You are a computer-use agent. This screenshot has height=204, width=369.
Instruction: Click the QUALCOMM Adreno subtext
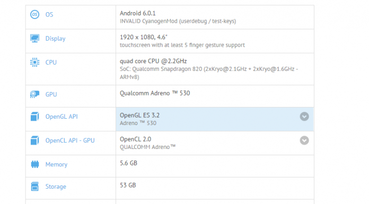147,147
